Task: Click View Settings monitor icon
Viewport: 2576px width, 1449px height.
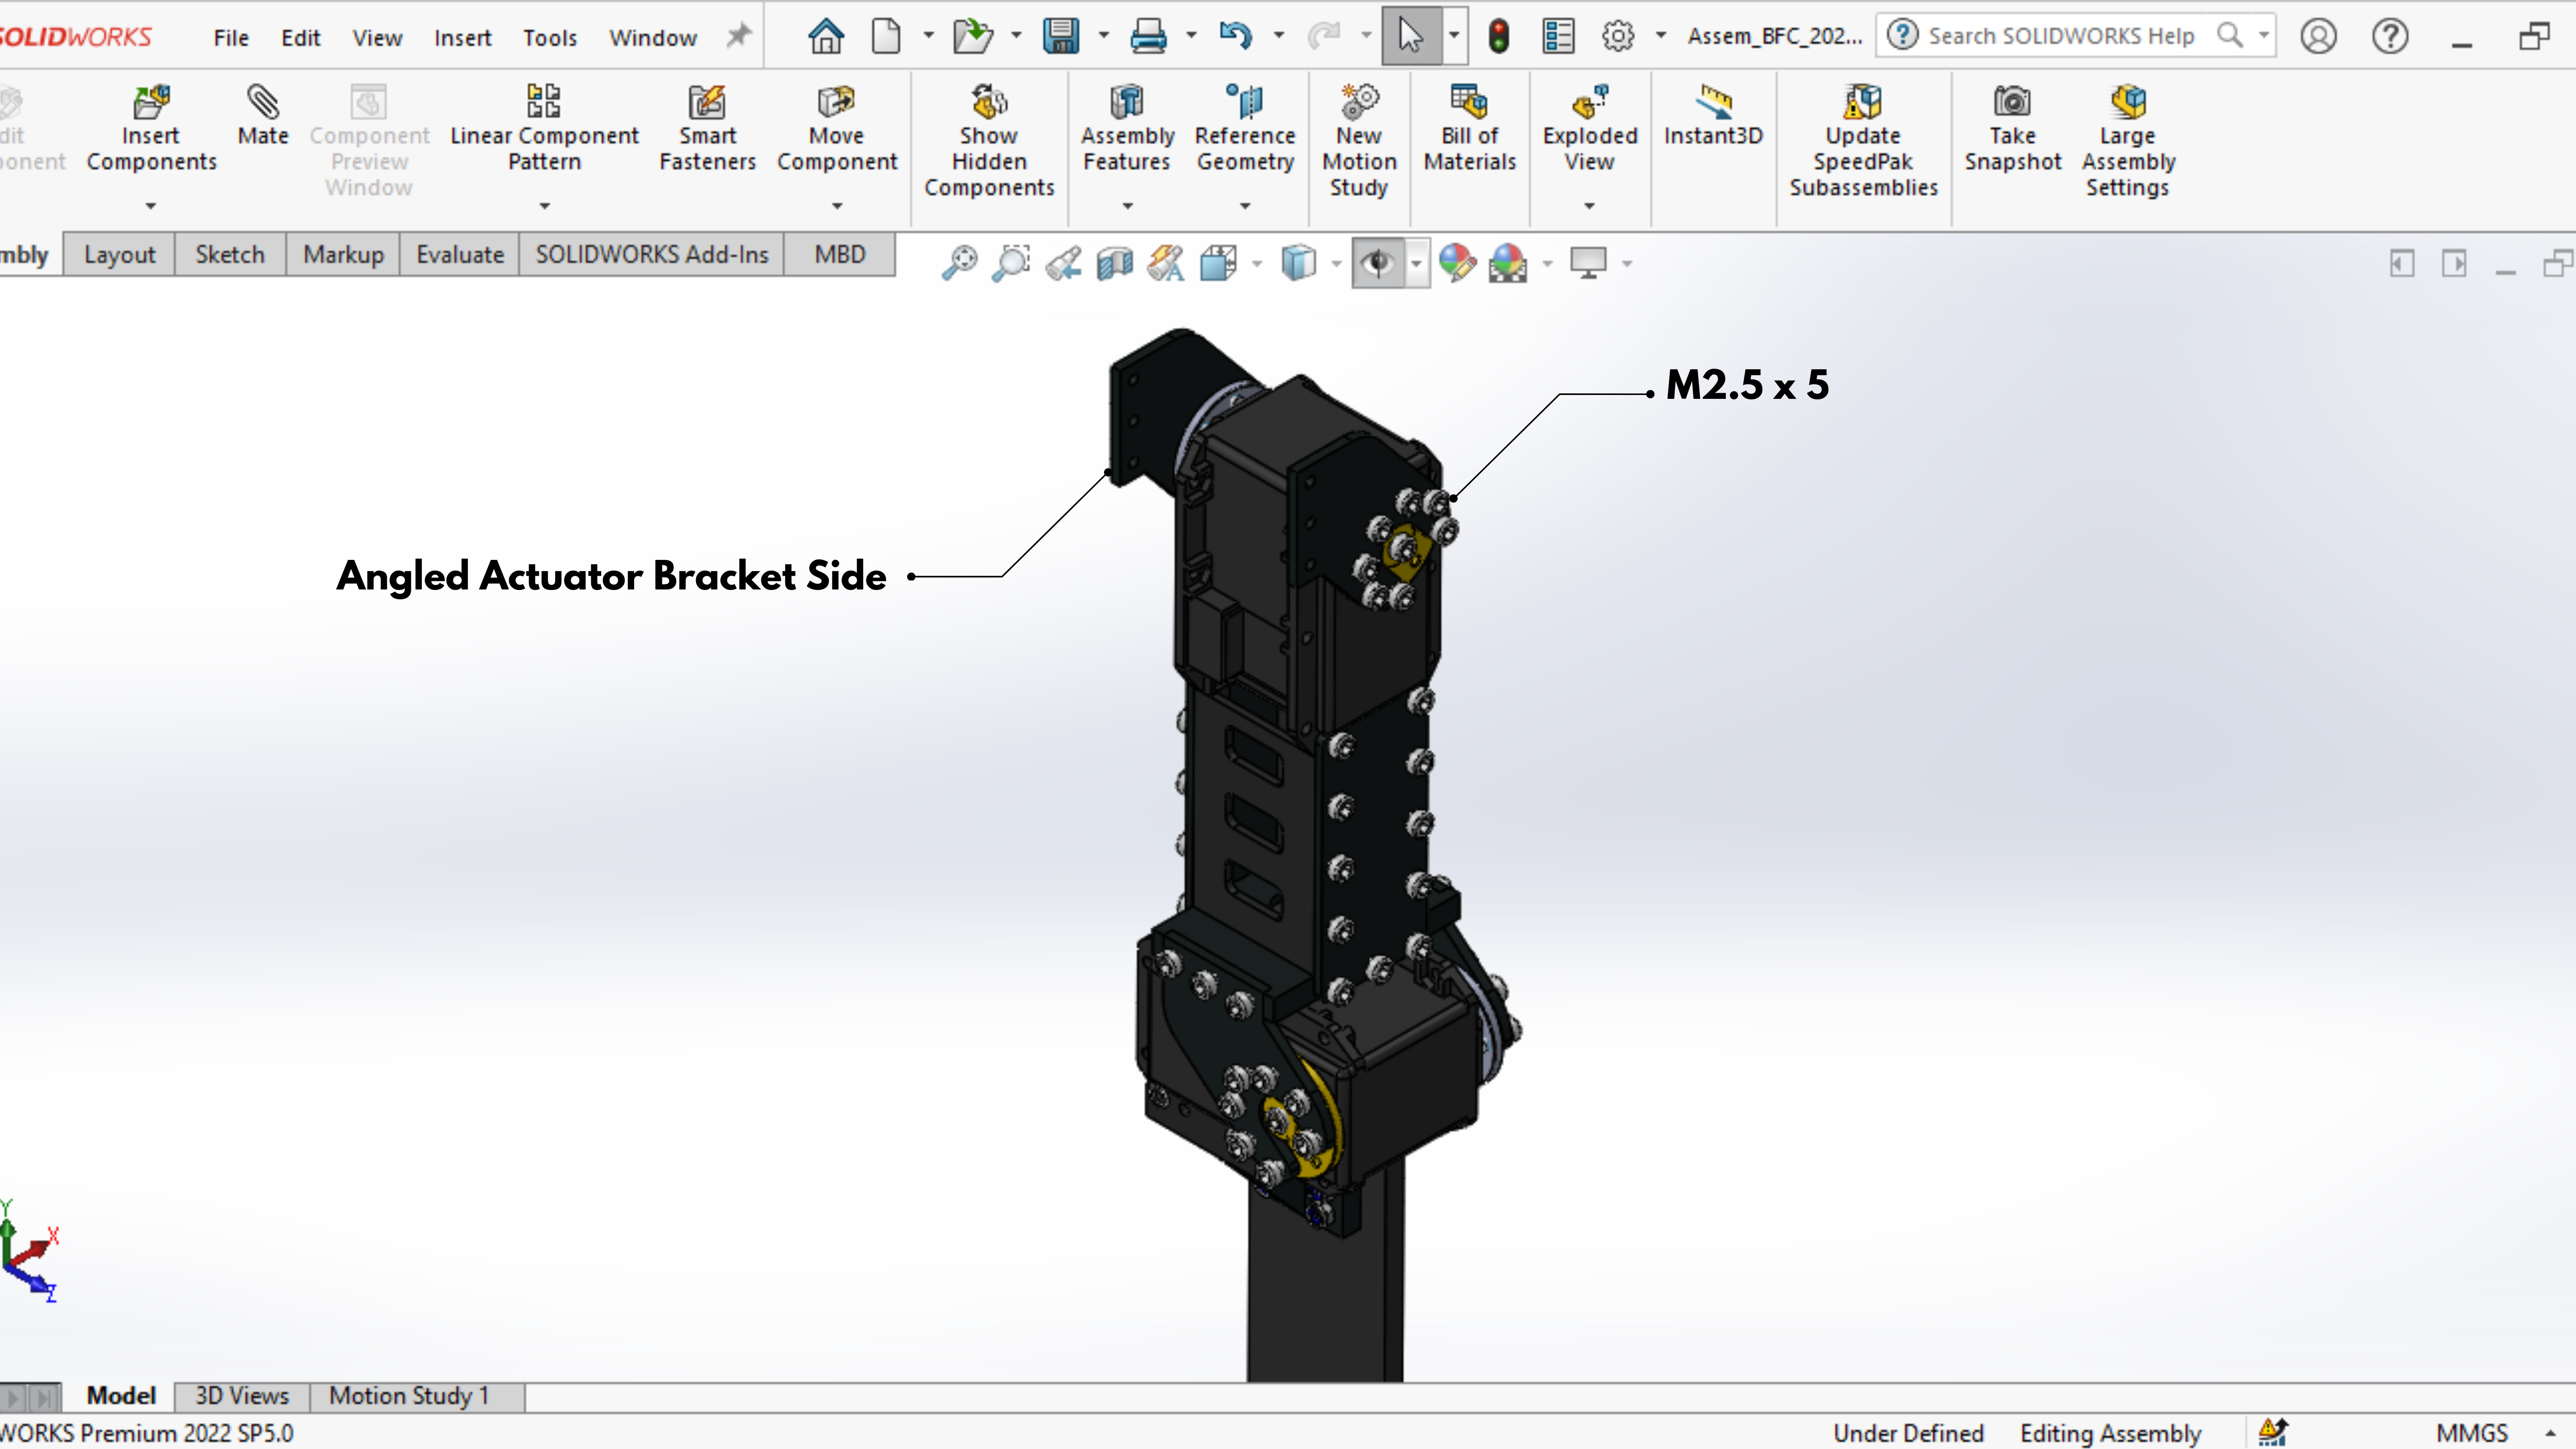Action: coord(1588,263)
